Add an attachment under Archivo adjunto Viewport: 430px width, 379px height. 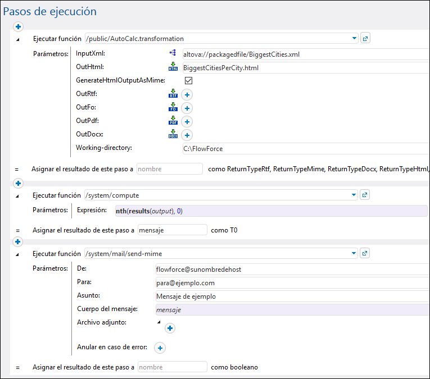tap(170, 328)
